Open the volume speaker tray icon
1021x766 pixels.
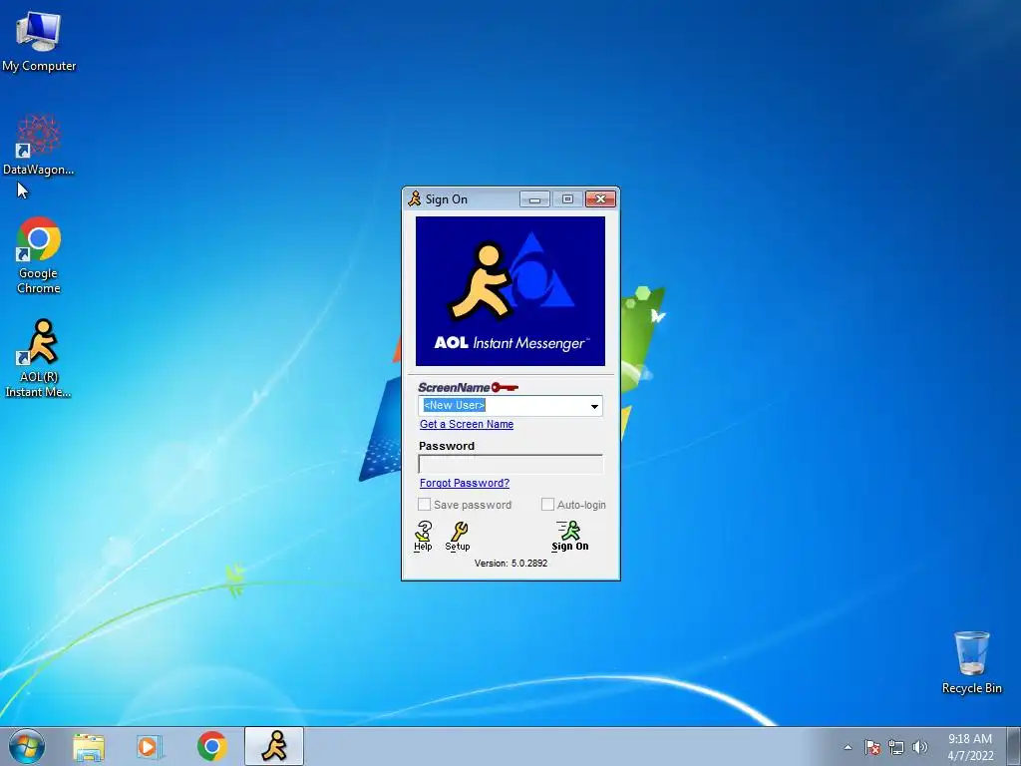[x=920, y=747]
